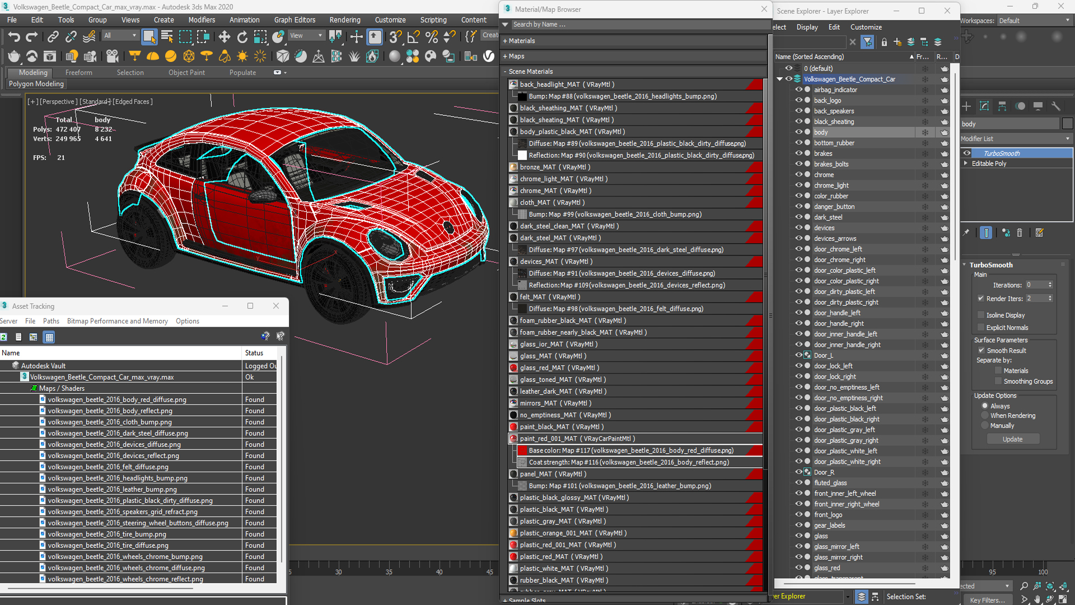Toggle the Percent Snap icon
Screen dimensions: 1075x605
coord(431,37)
